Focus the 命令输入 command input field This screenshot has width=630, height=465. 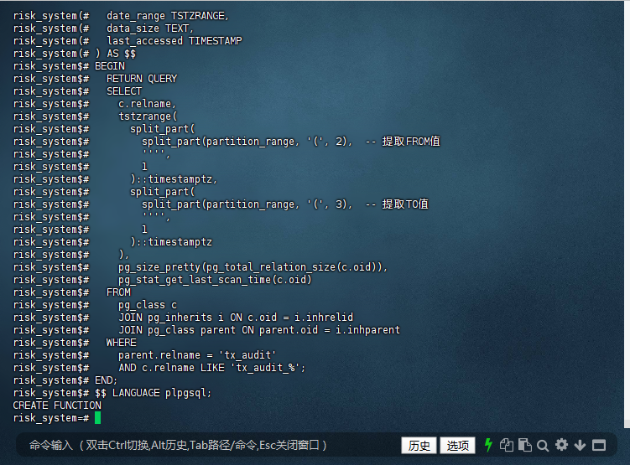[209, 445]
